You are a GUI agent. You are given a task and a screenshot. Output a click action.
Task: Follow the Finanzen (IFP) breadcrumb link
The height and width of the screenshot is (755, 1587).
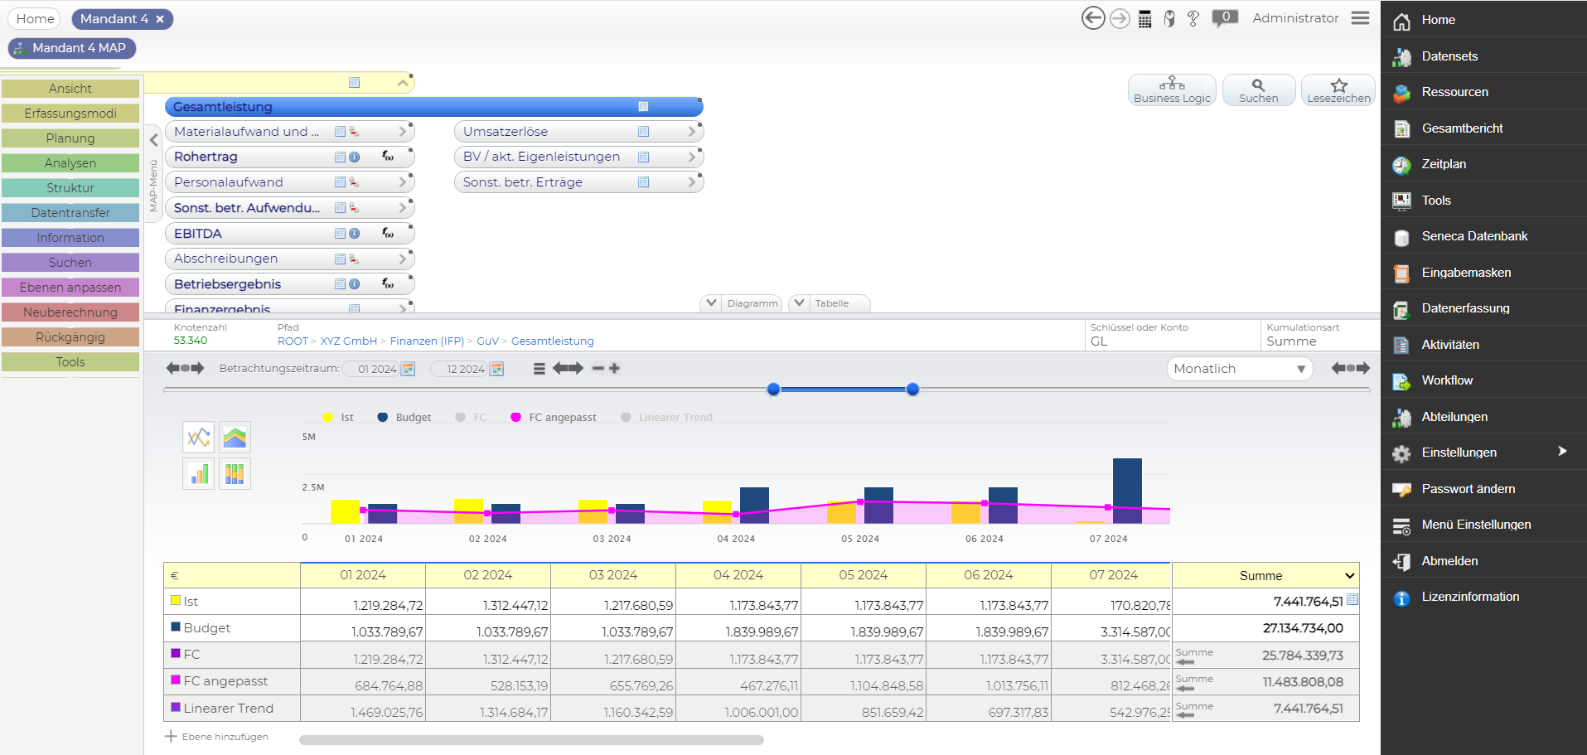(427, 341)
